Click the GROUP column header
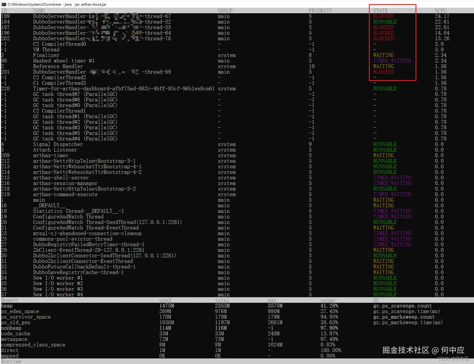 pyautogui.click(x=225, y=10)
